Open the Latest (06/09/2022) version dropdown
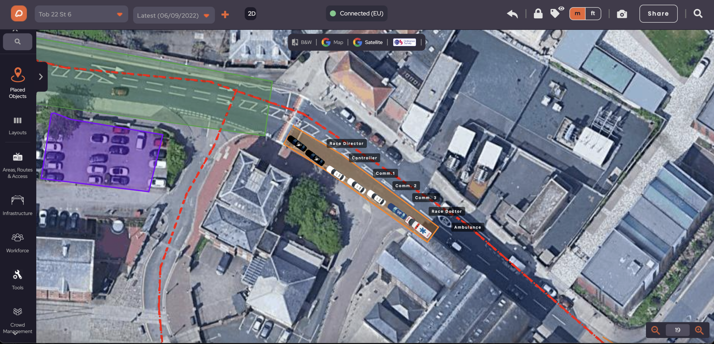 tap(173, 15)
